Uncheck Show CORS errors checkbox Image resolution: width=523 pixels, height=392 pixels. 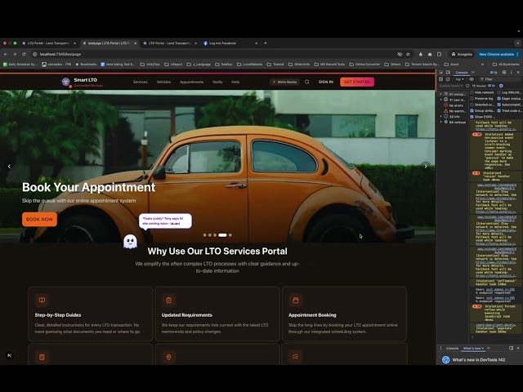click(472, 117)
